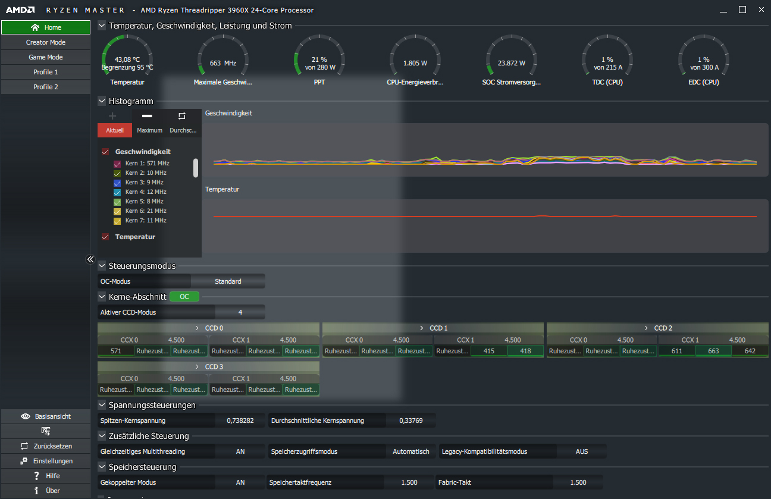The height and width of the screenshot is (499, 771).
Task: Toggle Kern 4: 12 MHz checkbox
Action: pos(117,192)
